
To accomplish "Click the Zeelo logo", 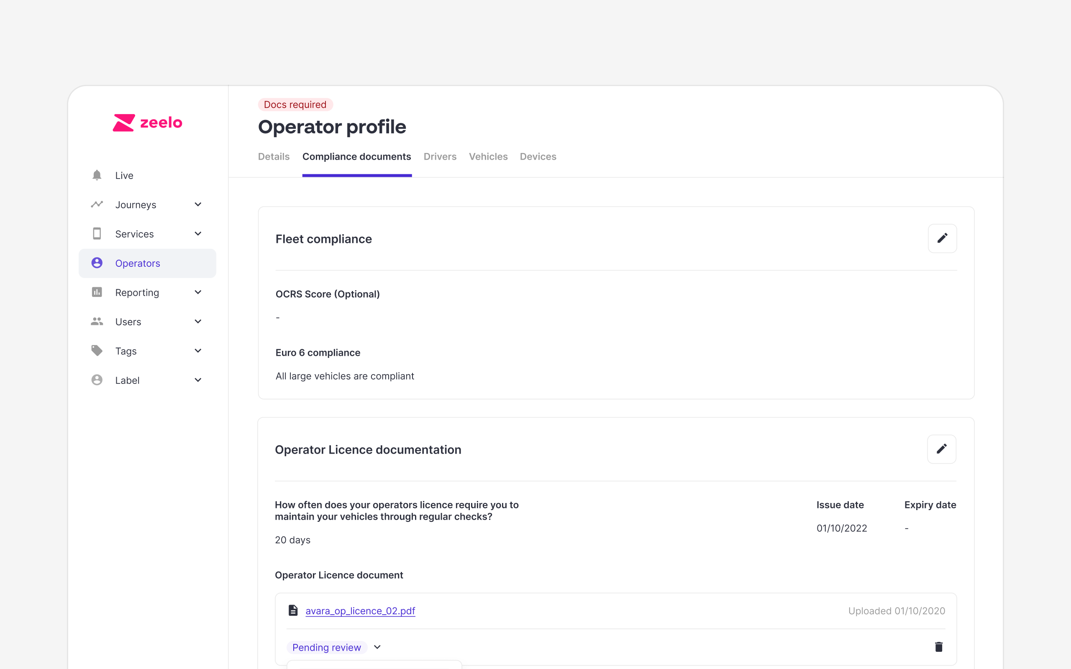I will tap(147, 123).
